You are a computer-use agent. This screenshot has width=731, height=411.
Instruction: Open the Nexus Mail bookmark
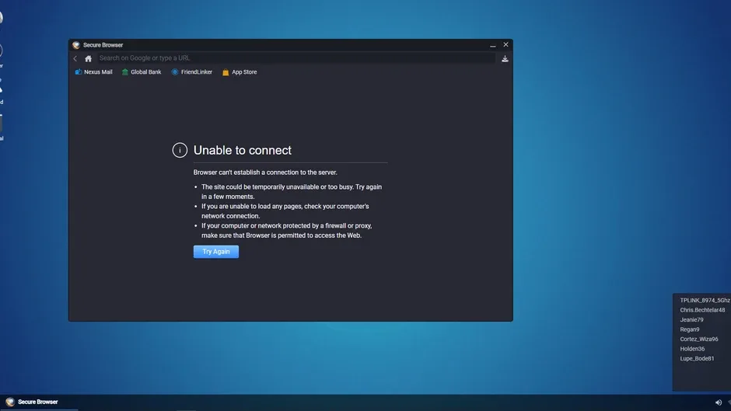tap(93, 71)
